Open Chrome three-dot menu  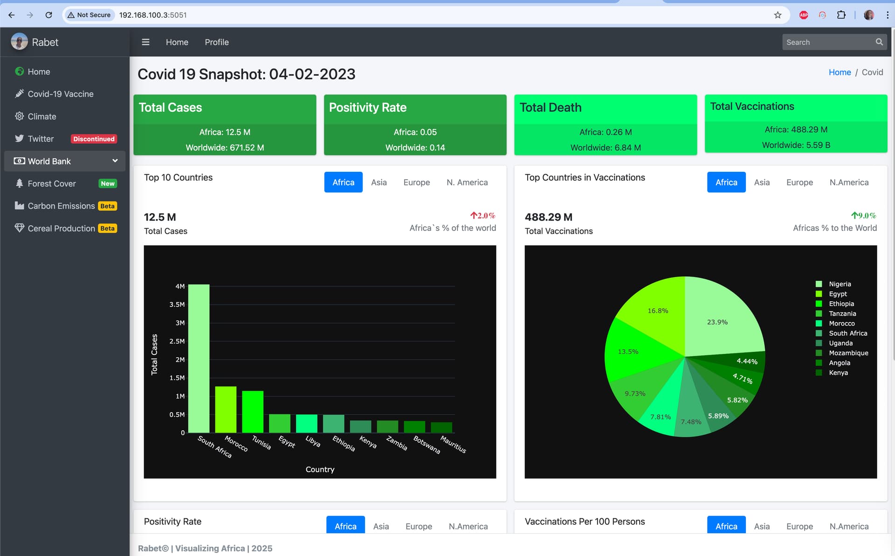tap(887, 15)
